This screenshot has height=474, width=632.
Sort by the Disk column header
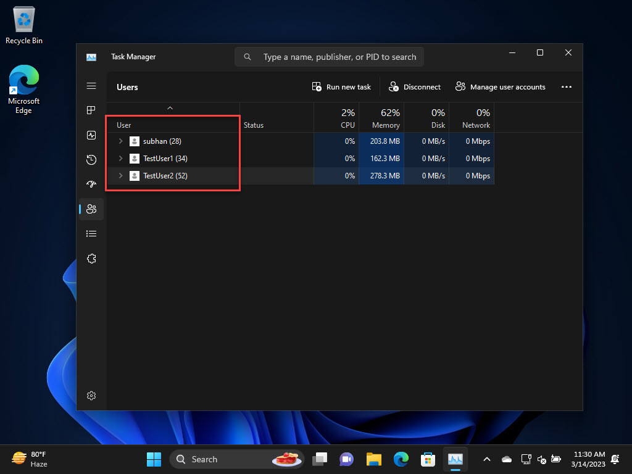[426, 118]
